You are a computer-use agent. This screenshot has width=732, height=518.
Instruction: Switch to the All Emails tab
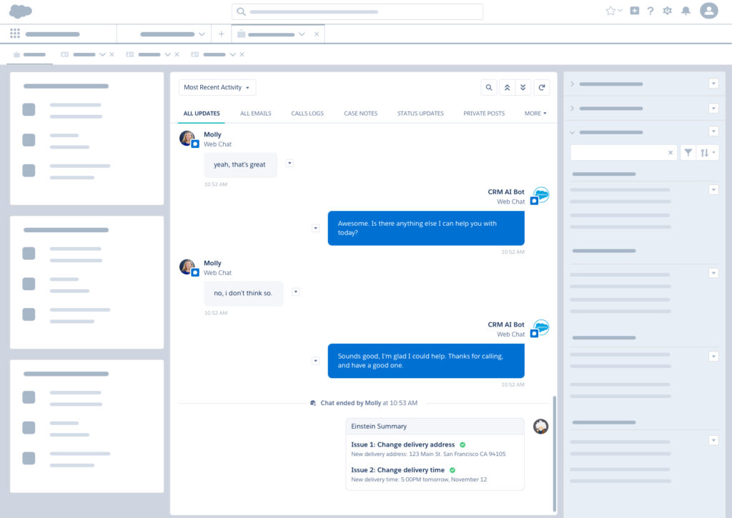click(255, 114)
